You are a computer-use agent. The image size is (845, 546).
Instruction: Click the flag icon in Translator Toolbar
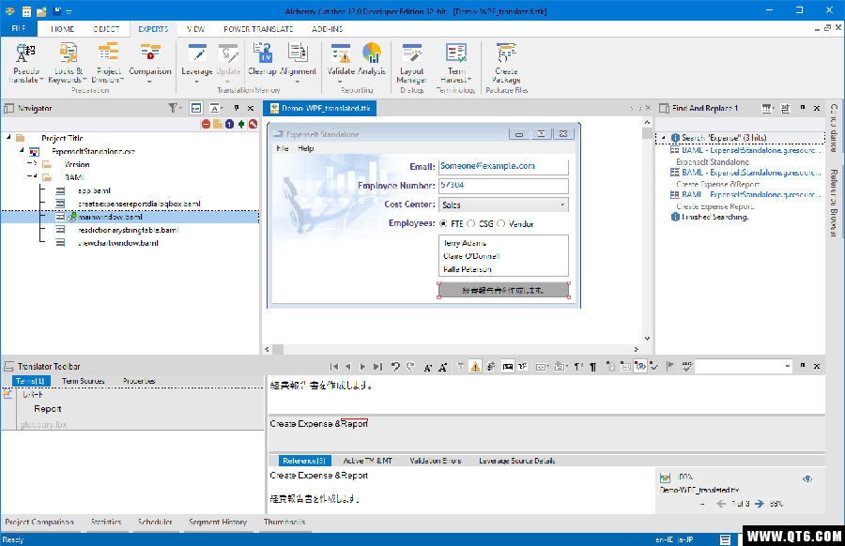pyautogui.click(x=669, y=367)
